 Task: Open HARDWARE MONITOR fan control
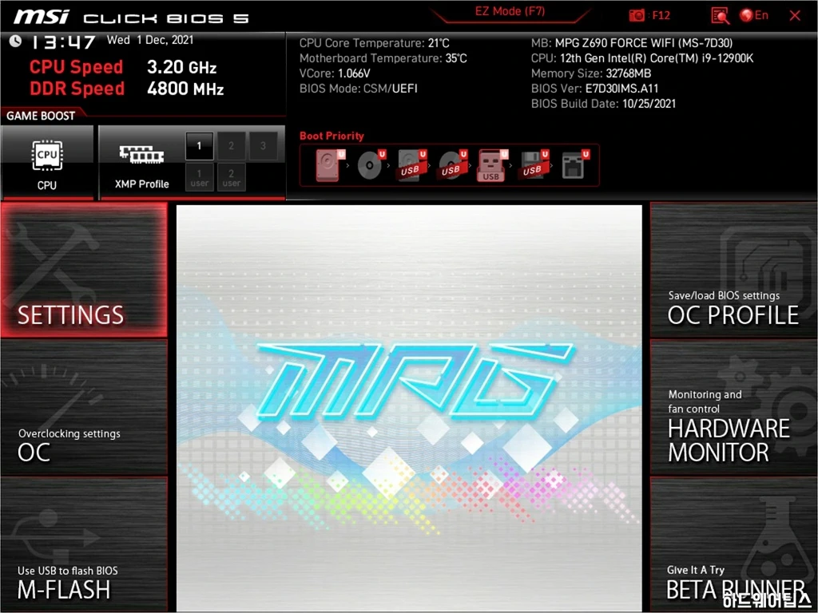[733, 408]
